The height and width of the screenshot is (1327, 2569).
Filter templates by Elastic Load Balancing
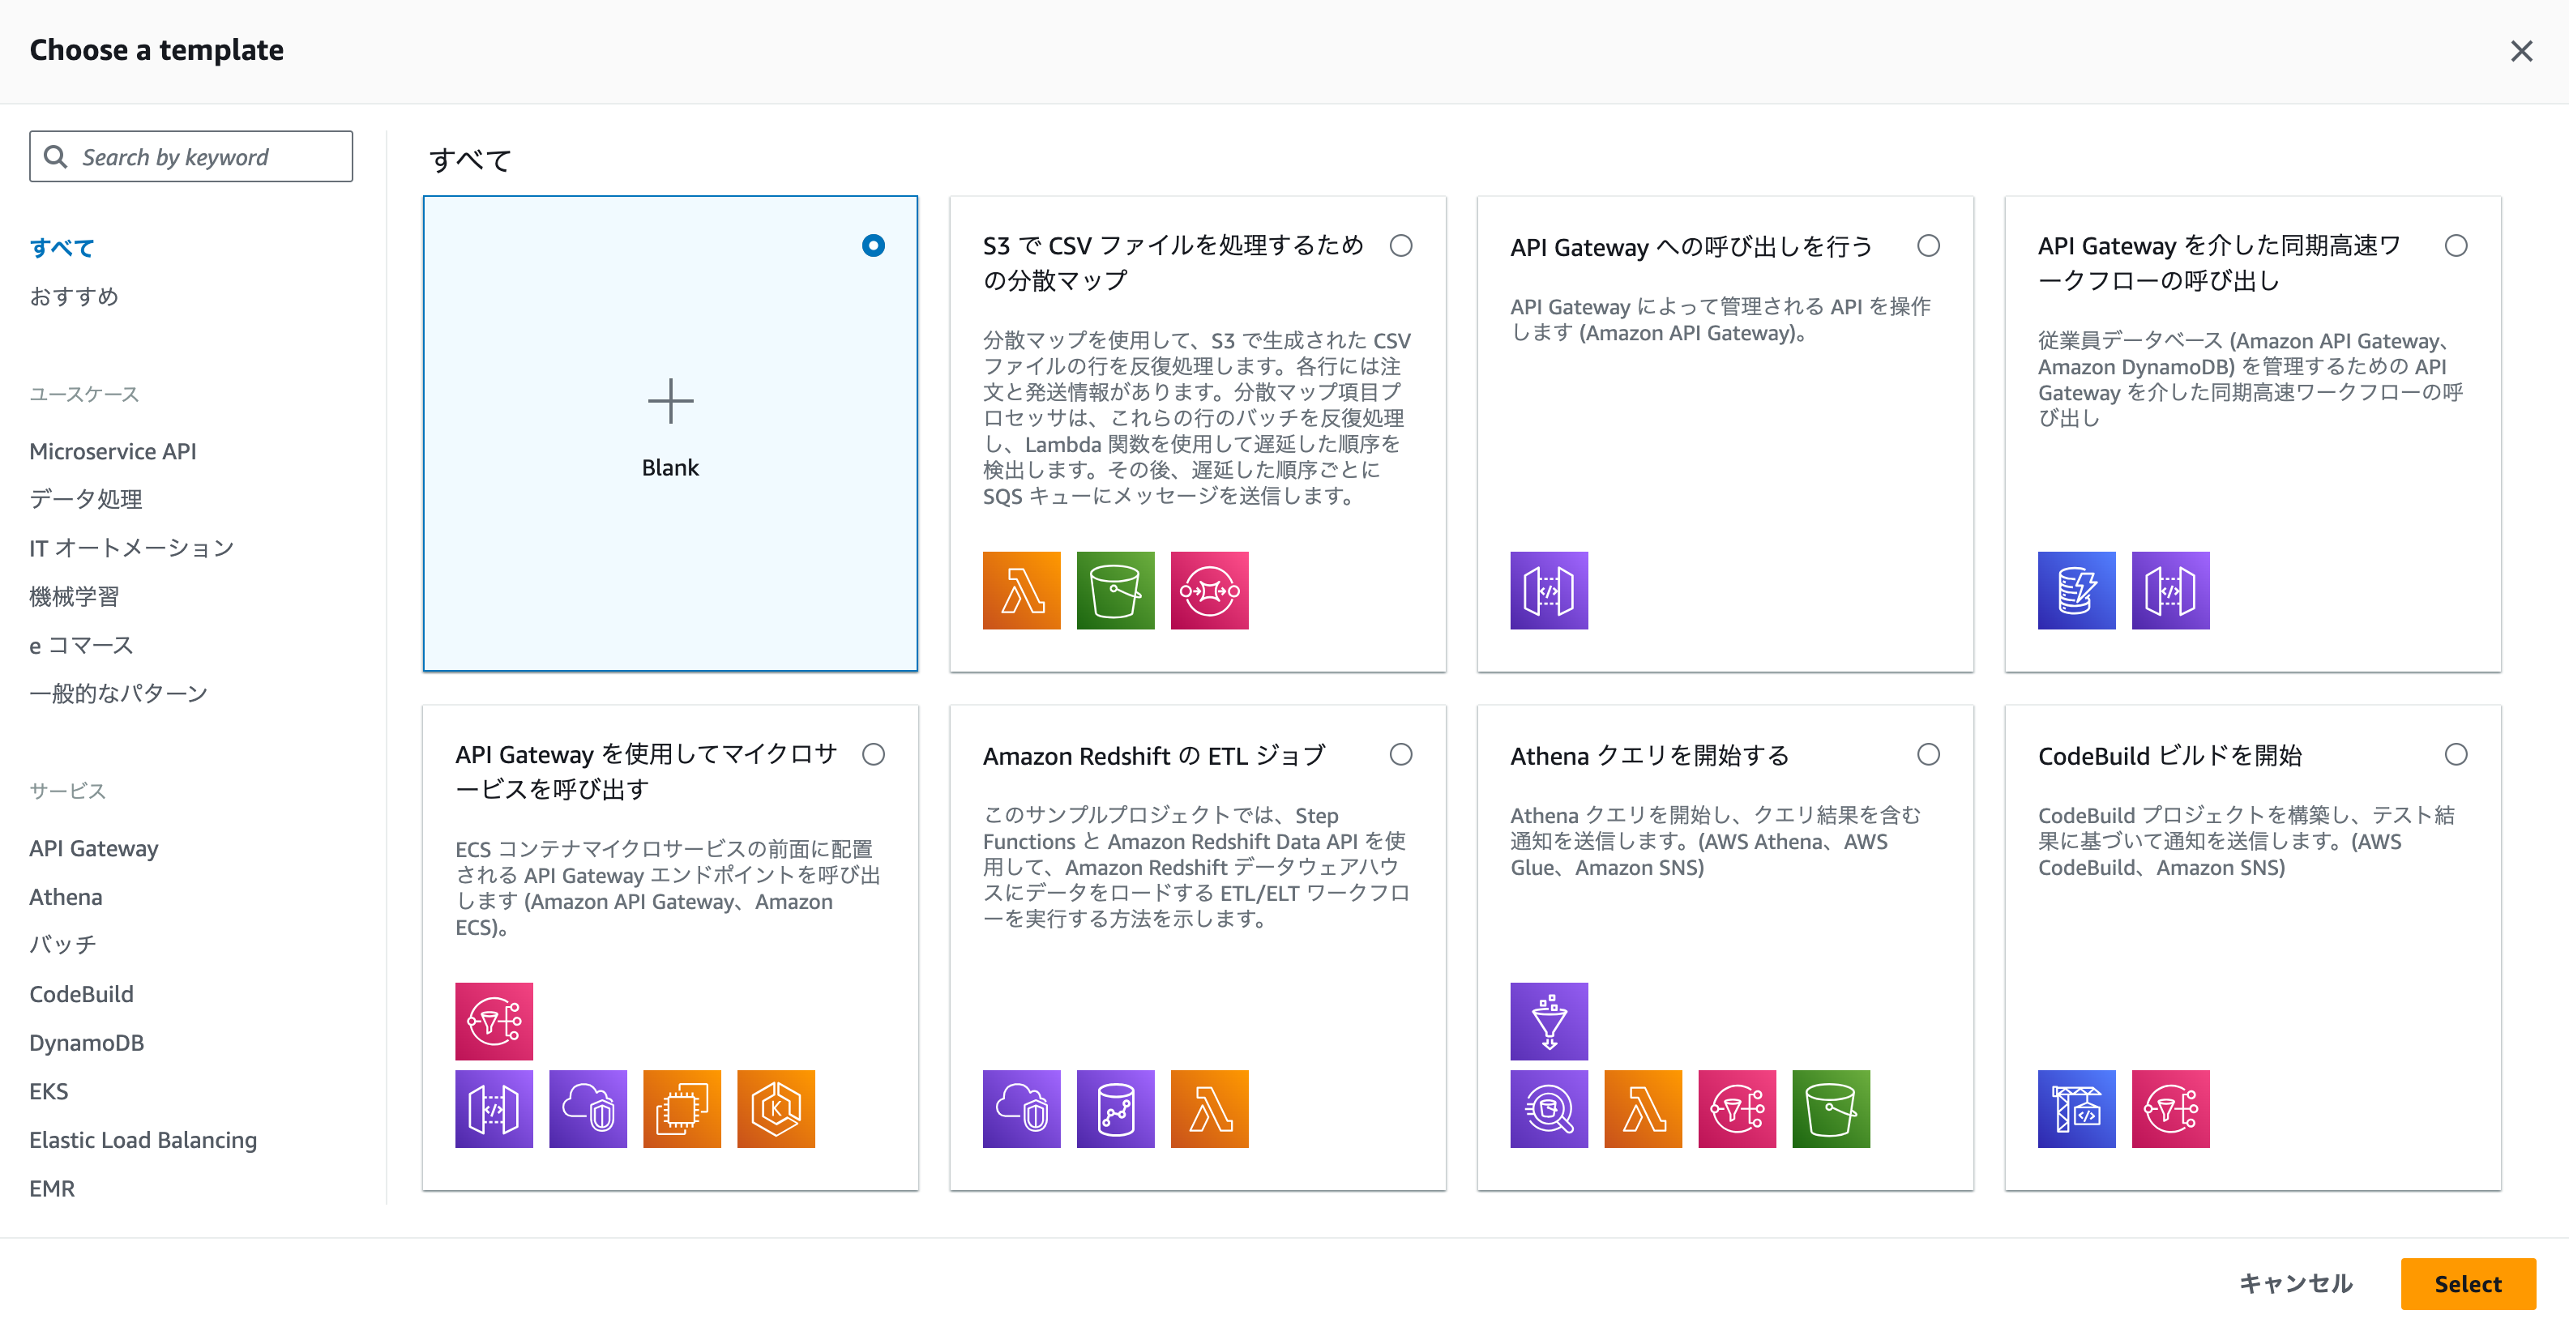tap(143, 1140)
